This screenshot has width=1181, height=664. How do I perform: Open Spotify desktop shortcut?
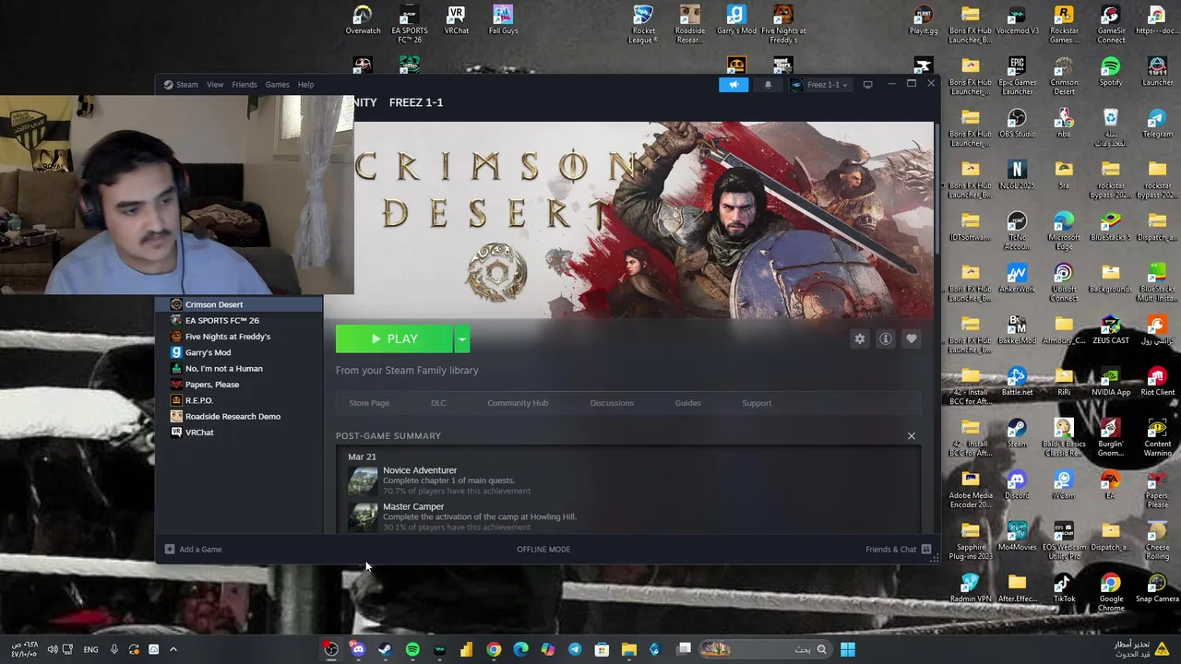point(1111,73)
